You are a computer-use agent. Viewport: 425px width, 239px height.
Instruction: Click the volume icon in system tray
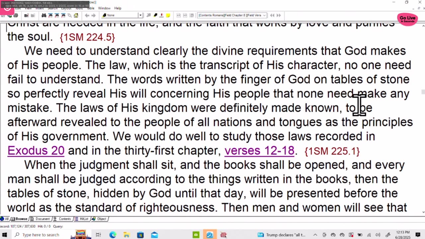pyautogui.click(x=378, y=235)
